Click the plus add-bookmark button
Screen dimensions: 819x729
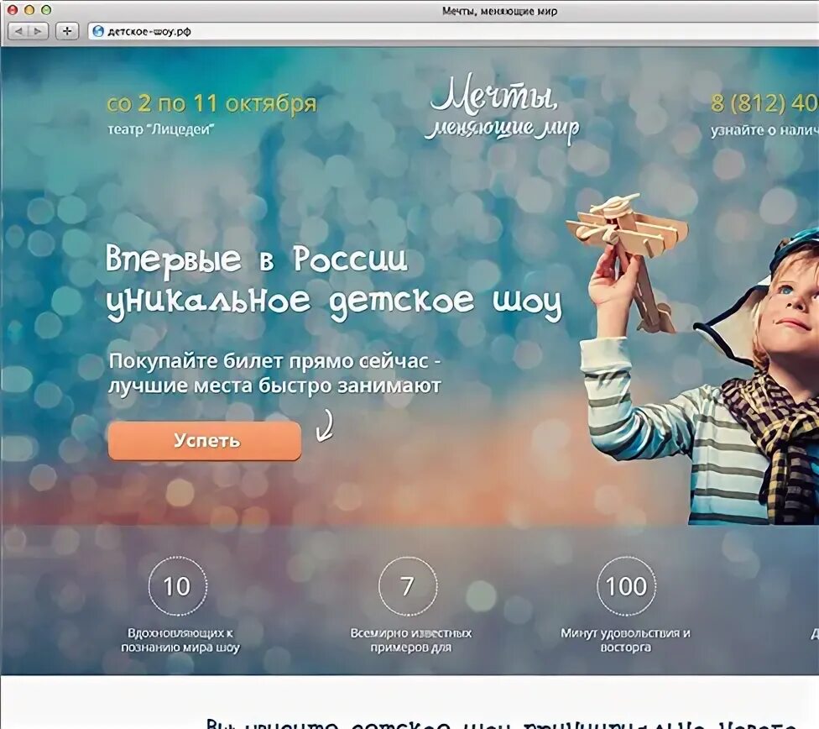(x=67, y=31)
